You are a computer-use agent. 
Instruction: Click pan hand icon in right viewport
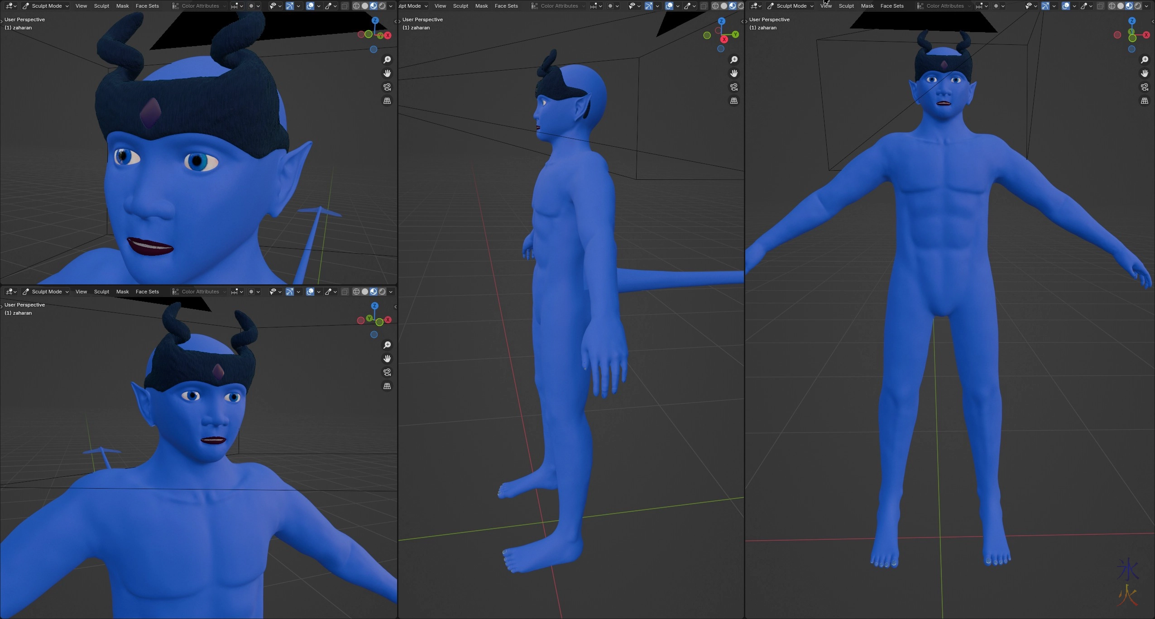tap(1145, 73)
